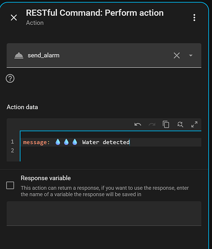Click the Response variable label
Viewport: 212px width, 249px height.
(x=46, y=178)
